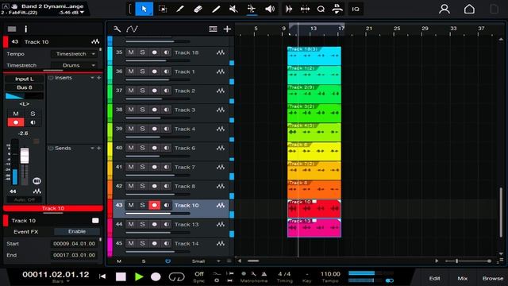Select Input L channel input
The image size is (508, 286).
point(25,79)
